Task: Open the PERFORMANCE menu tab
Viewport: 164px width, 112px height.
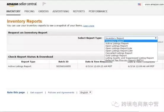Action: [x=98, y=11]
